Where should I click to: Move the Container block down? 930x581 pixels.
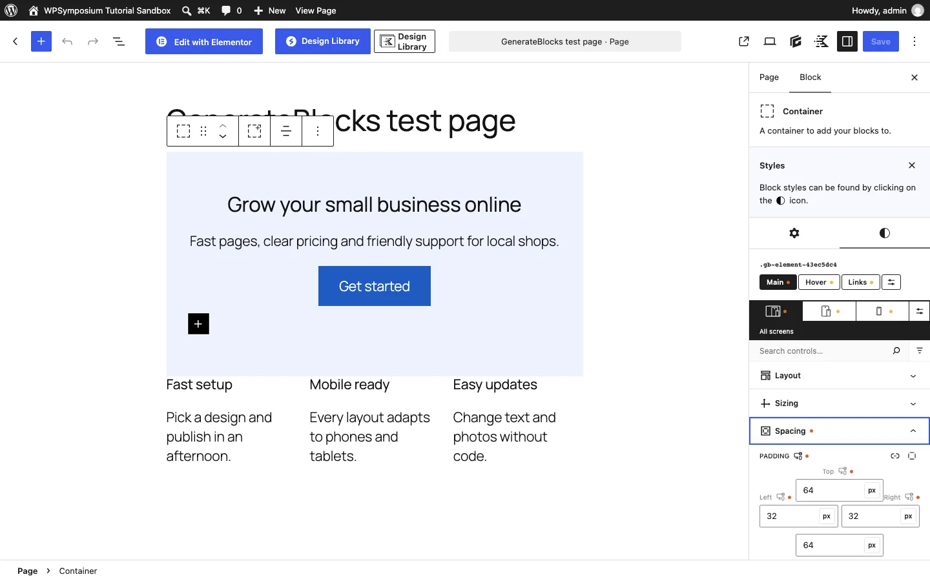(x=223, y=136)
